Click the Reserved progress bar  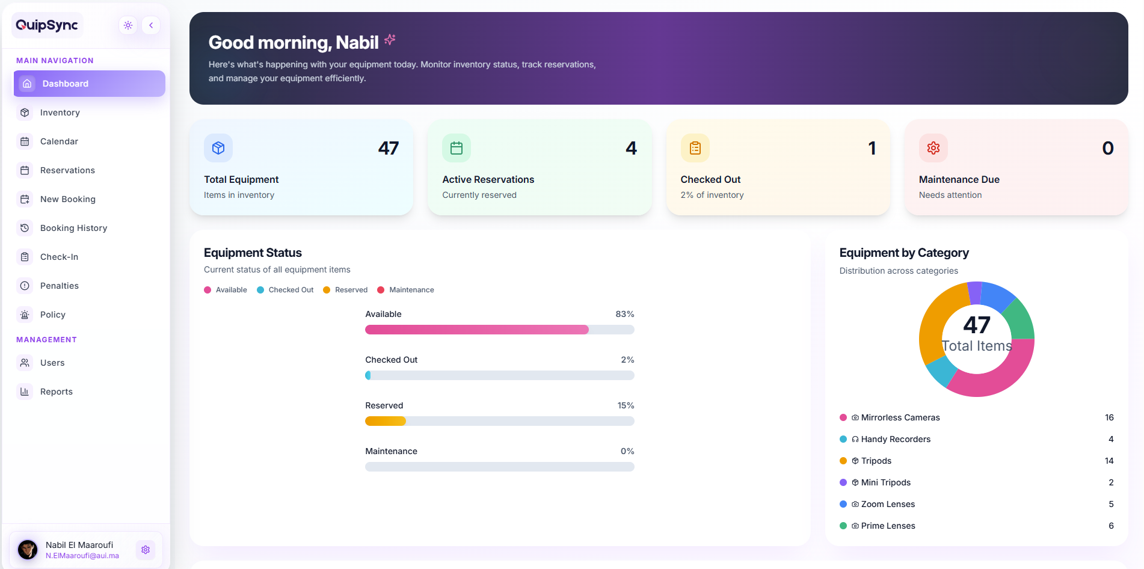[x=499, y=421]
